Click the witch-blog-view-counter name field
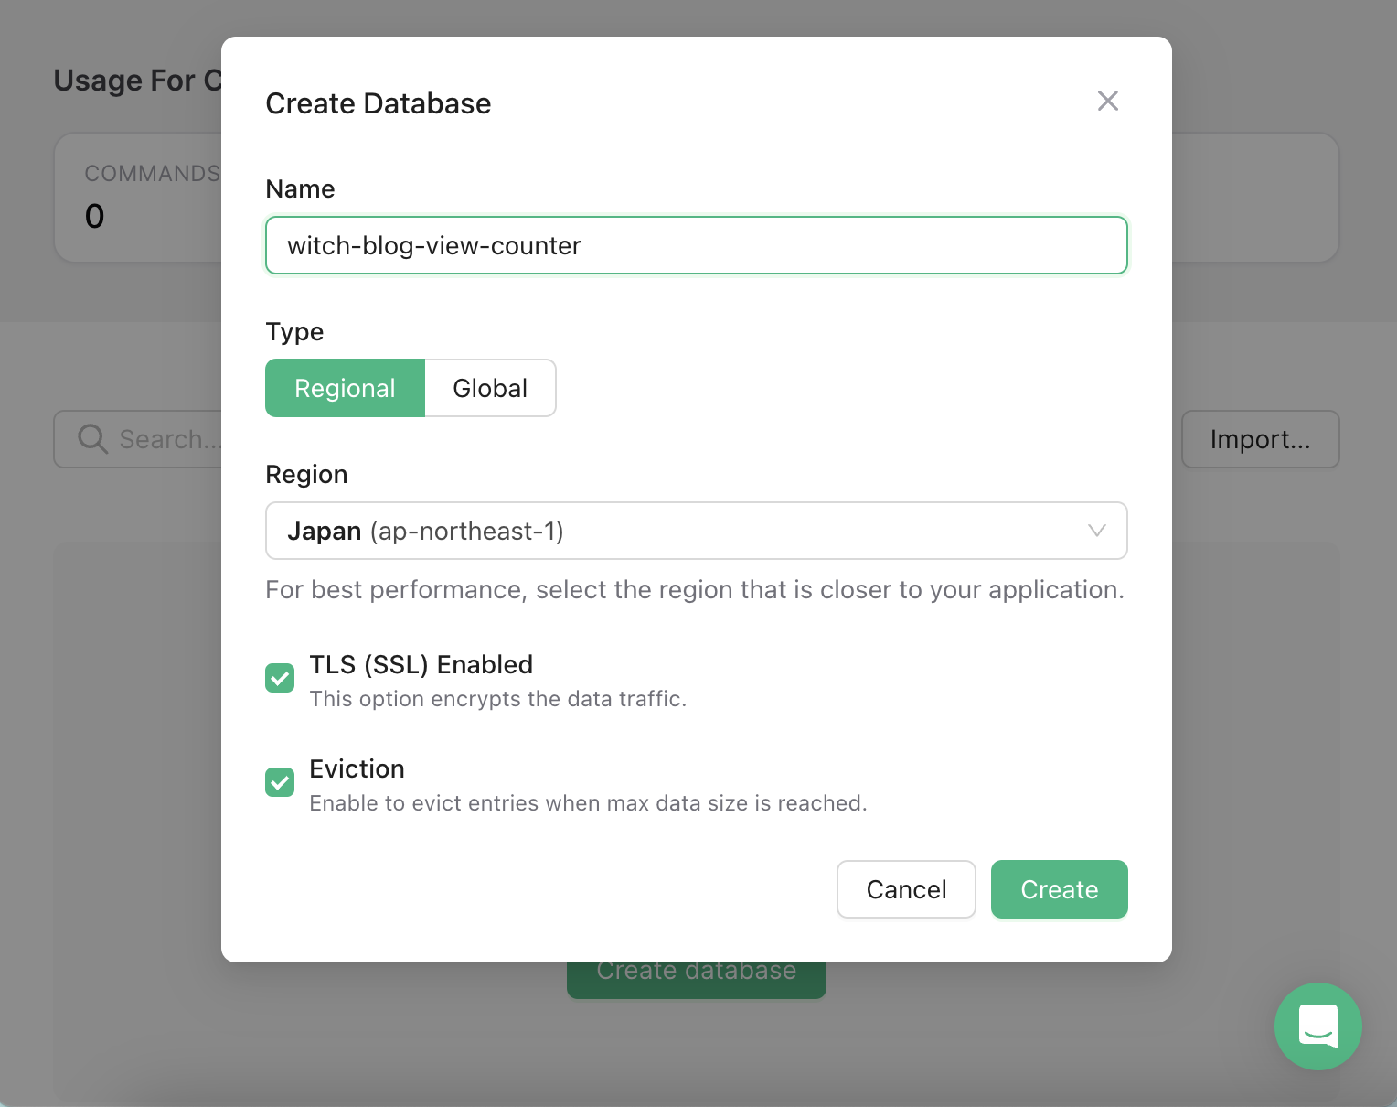The width and height of the screenshot is (1397, 1107). point(696,245)
